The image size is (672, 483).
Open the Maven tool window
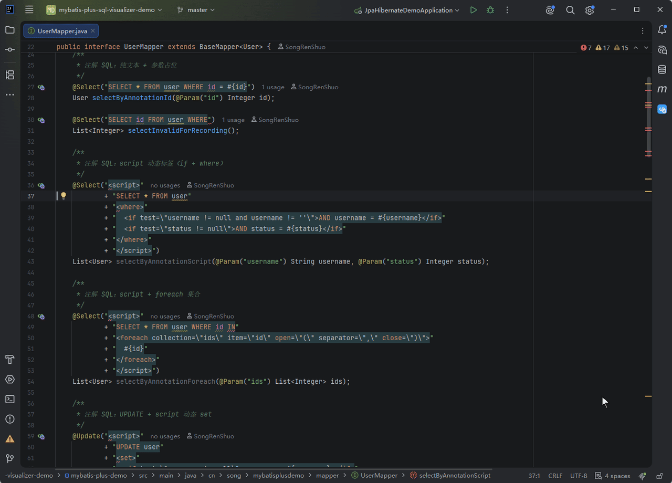point(662,89)
